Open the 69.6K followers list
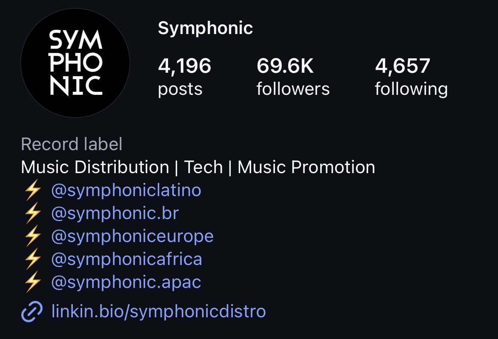The image size is (498, 339). coord(293,77)
